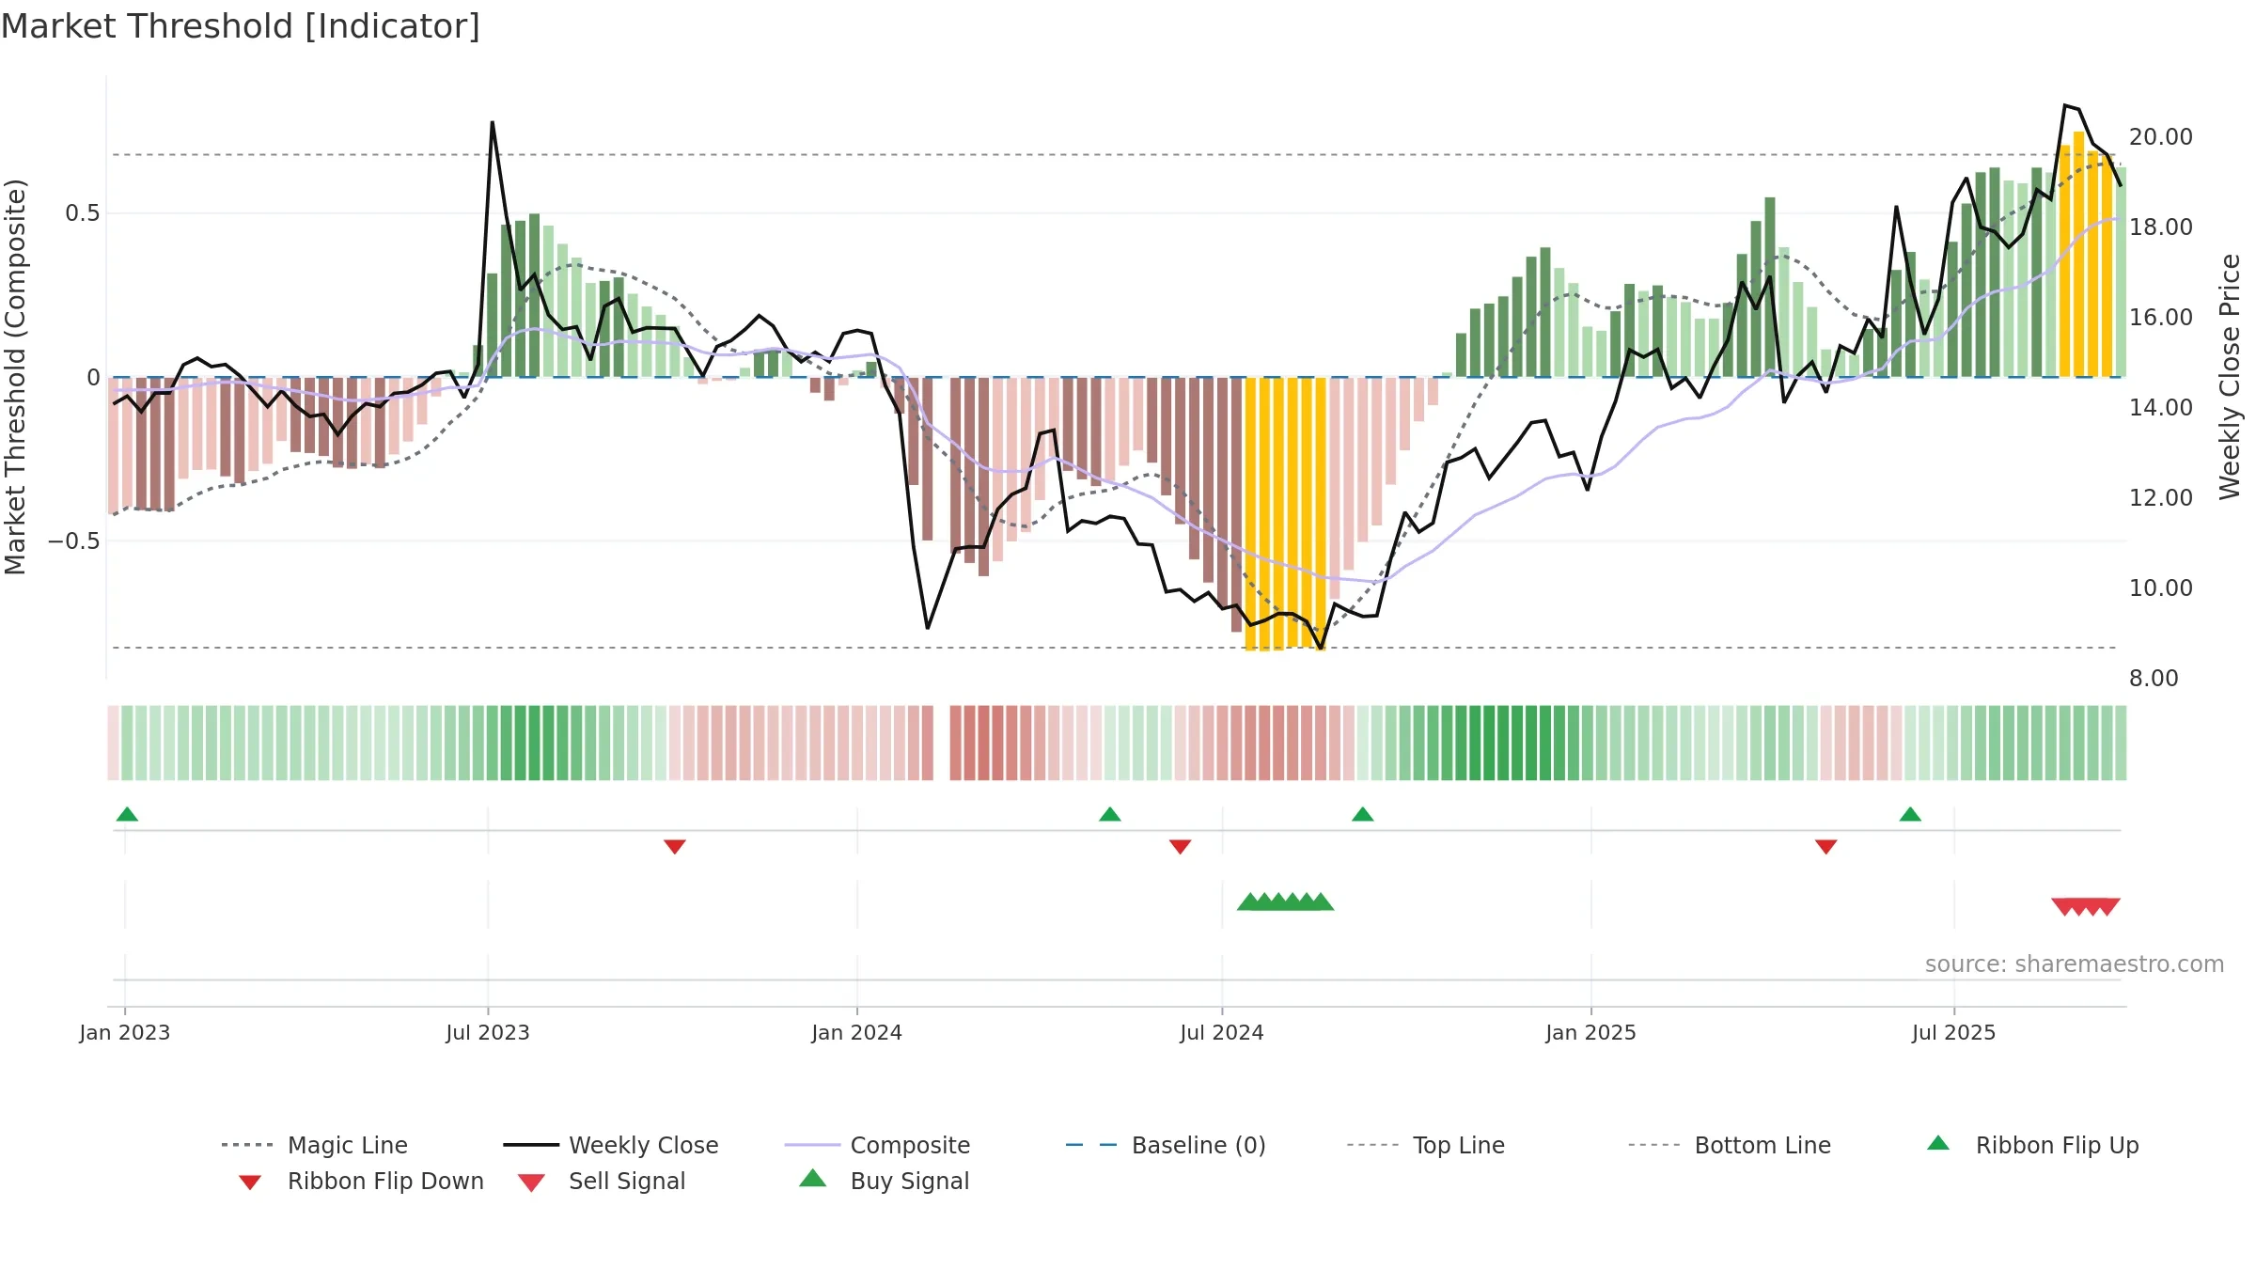This screenshot has height=1269, width=2256.
Task: Click the source: sharemaestro.com text
Action: [2075, 964]
